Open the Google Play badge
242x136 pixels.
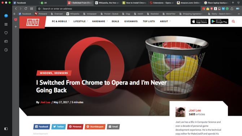pos(219,21)
